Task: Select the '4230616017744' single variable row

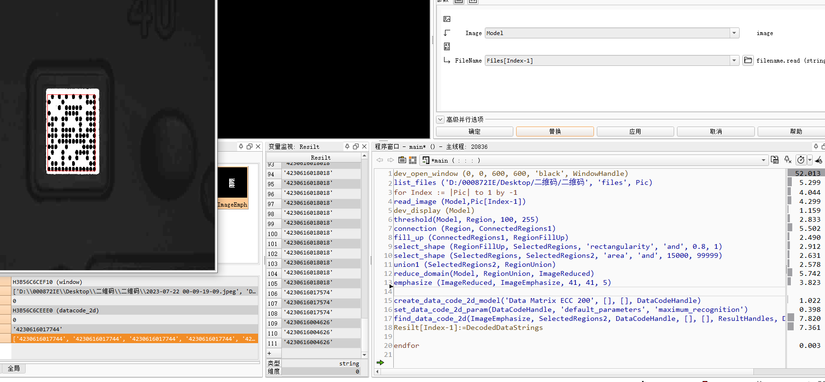Action: tap(135, 329)
